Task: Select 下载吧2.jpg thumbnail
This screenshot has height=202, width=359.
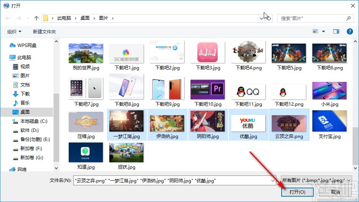Action: point(167,52)
